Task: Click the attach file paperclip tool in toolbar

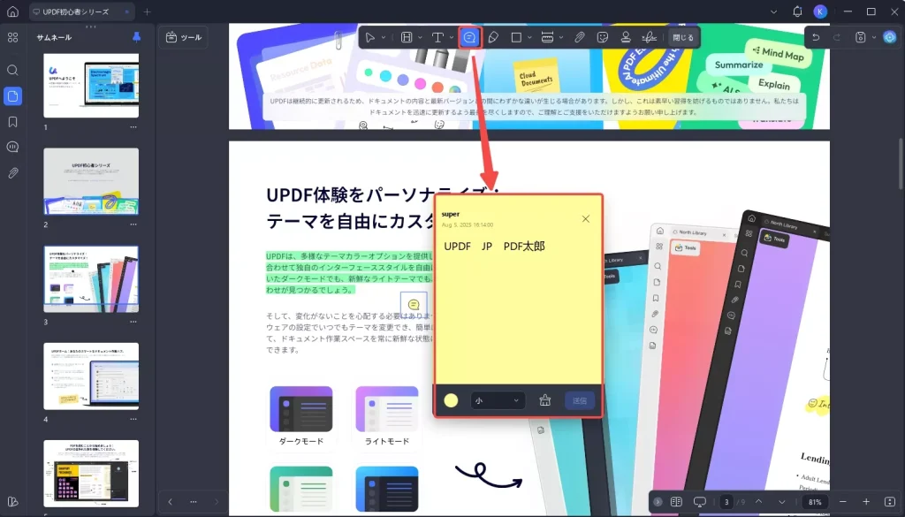Action: point(579,37)
